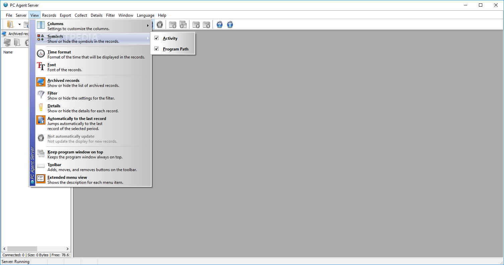Screen dimensions: 504x265
Task: Toggle Extended menu view option
Action: (93, 180)
